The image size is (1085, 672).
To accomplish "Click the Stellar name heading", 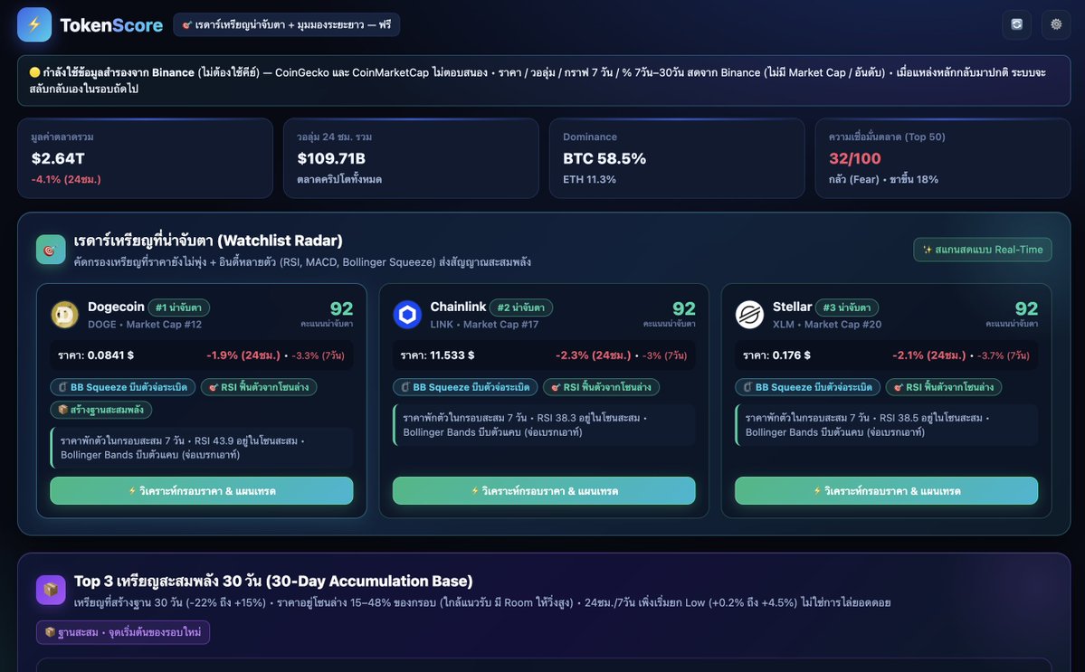I will [x=793, y=307].
